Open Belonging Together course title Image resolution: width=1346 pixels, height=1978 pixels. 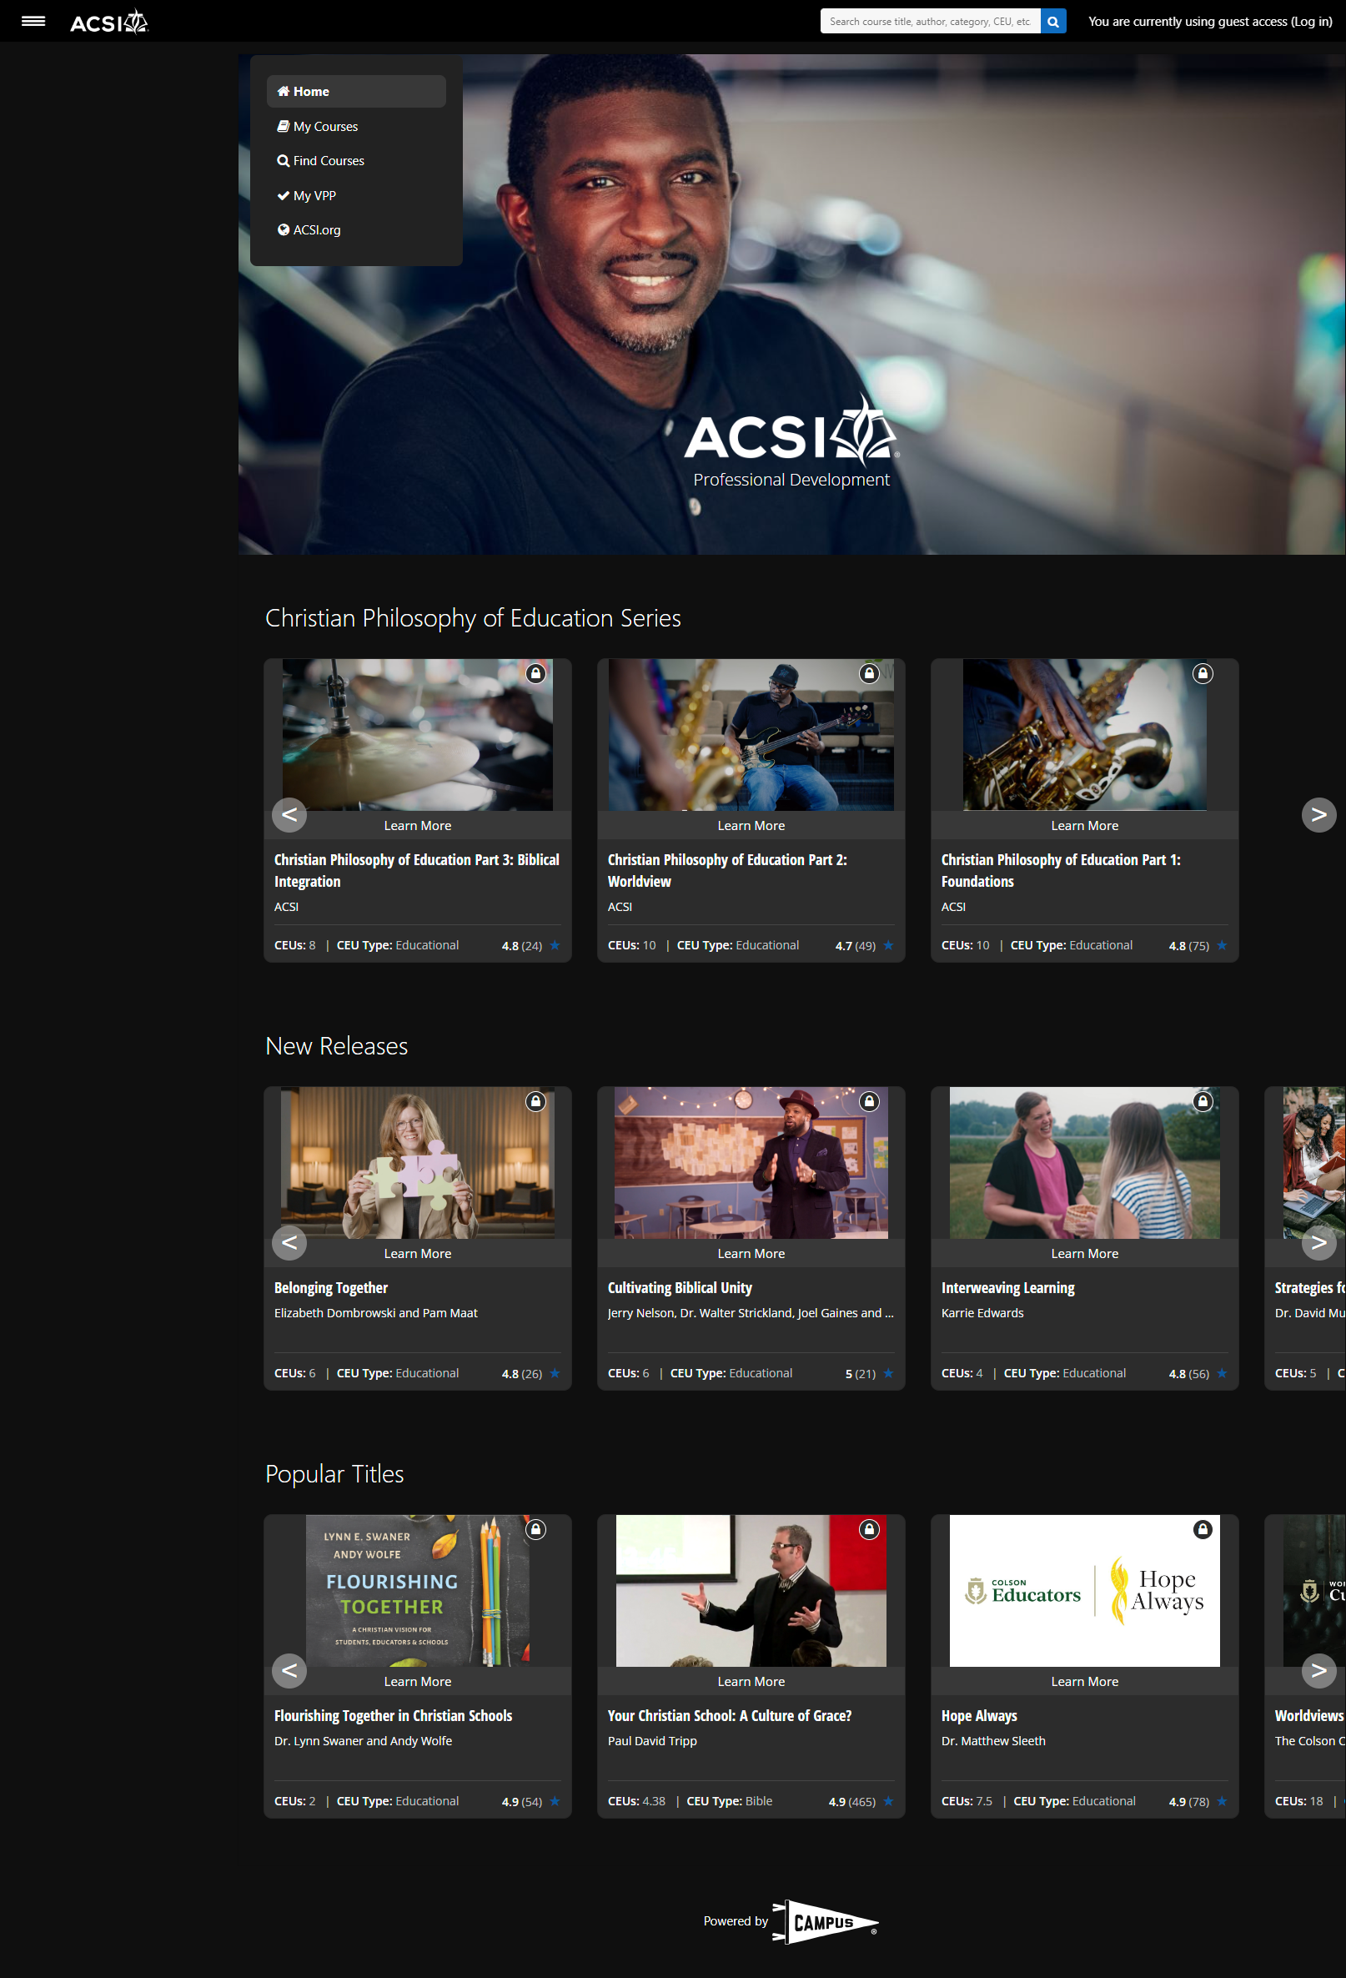point(331,1288)
